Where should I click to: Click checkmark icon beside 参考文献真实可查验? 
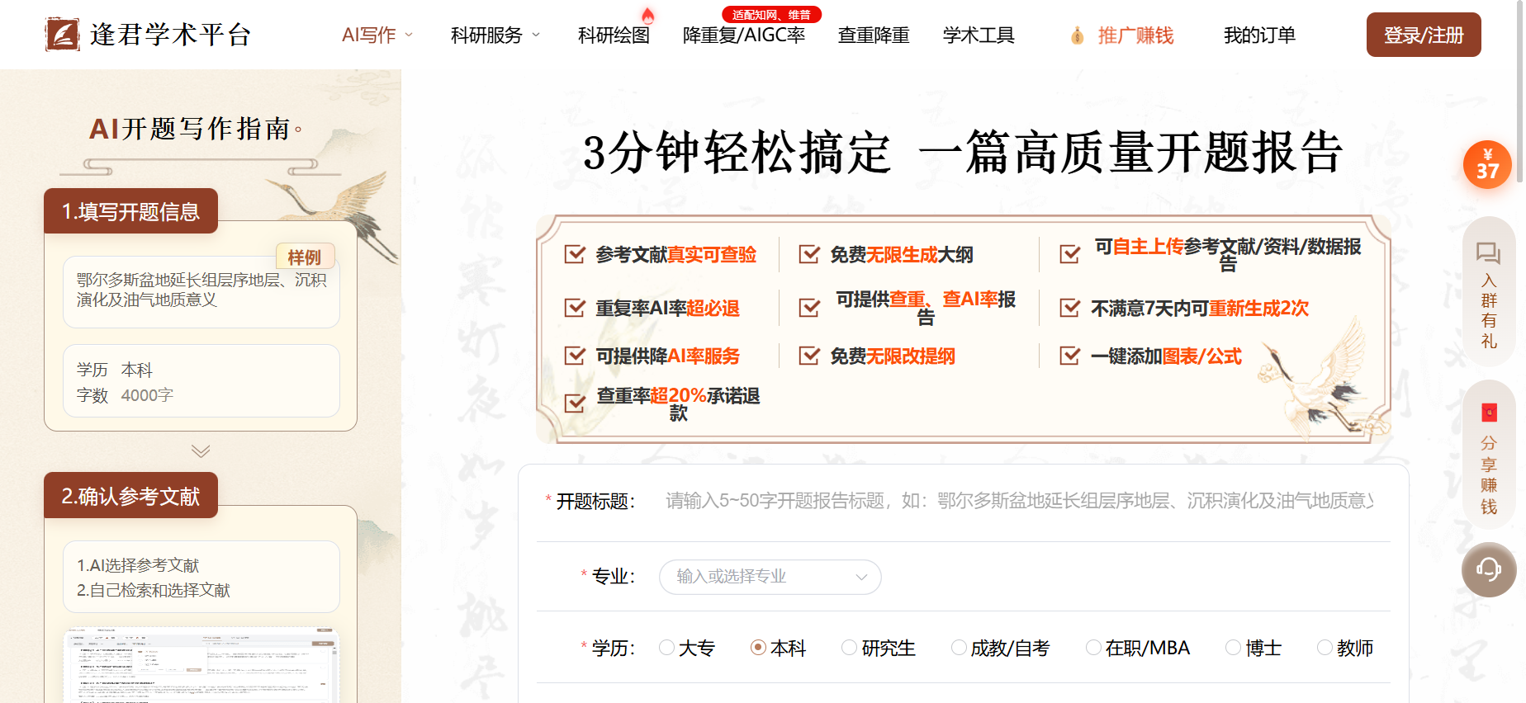pos(575,254)
